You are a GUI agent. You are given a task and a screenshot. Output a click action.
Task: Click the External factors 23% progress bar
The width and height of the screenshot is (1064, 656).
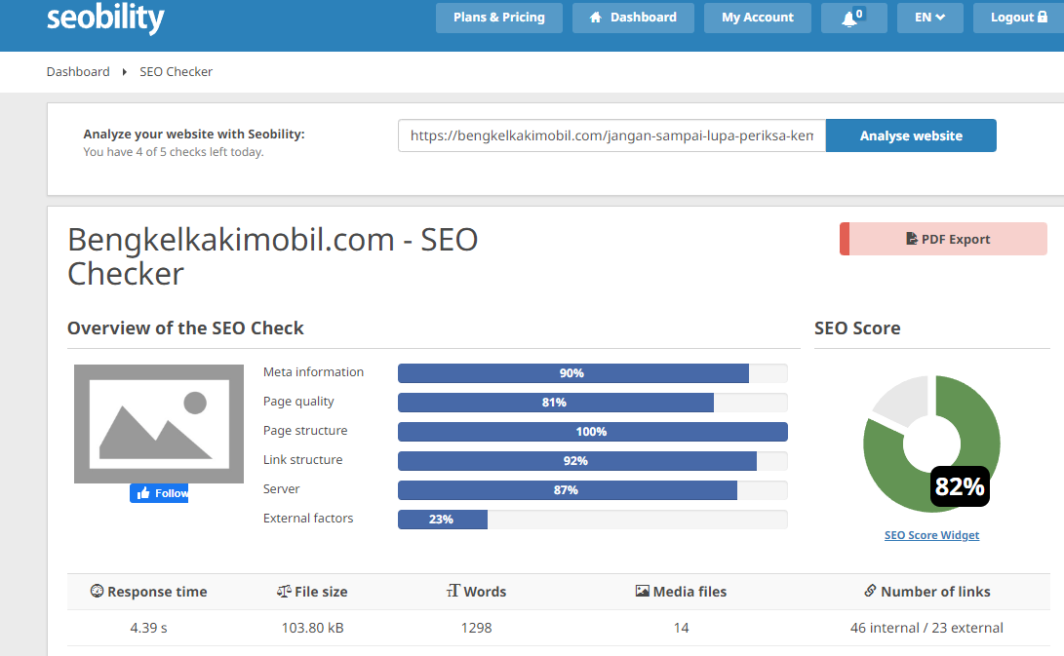pos(592,519)
